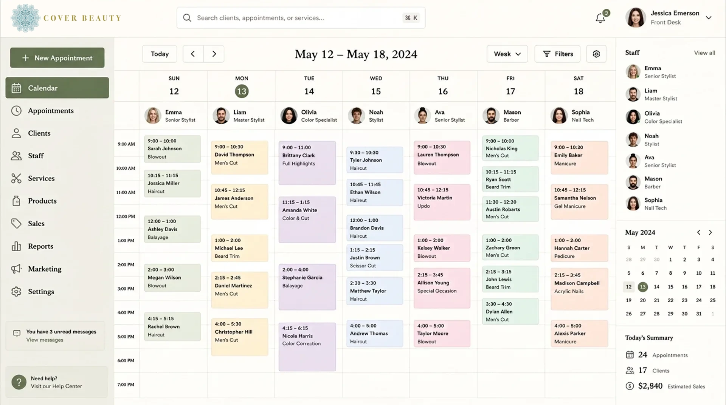Screen dimensions: 726x405
Task: Click the search clients input field
Action: [301, 18]
